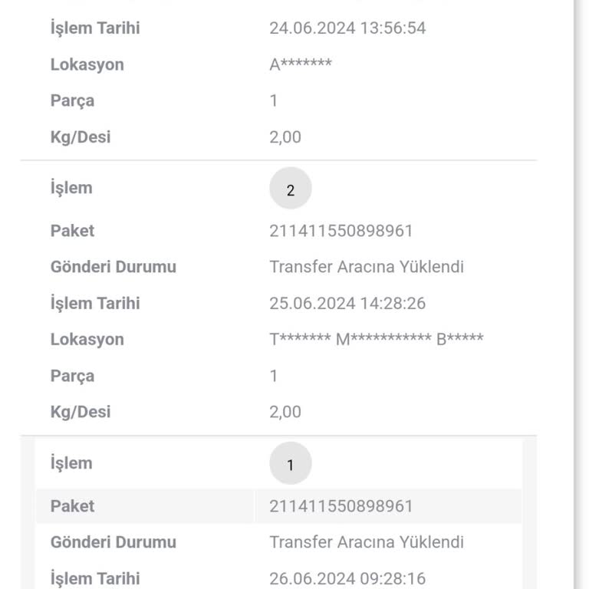This screenshot has width=589, height=589.
Task: Click the date 26.06.2024 09:28:16
Action: pyautogui.click(x=347, y=578)
